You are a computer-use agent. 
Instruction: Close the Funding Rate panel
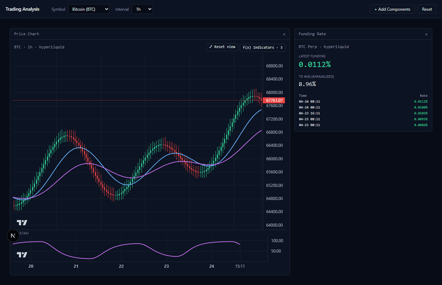[x=426, y=34]
